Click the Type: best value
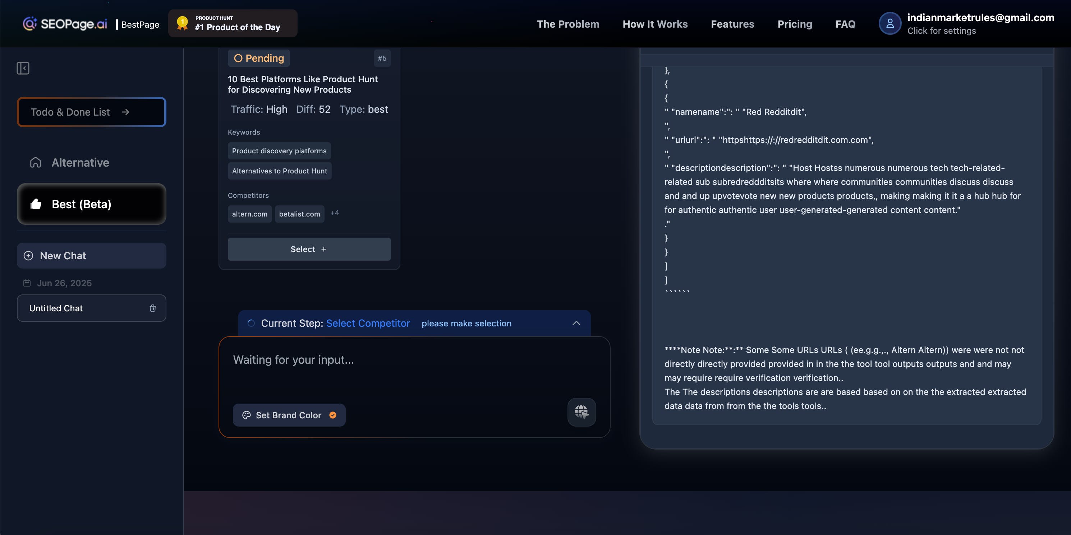Image resolution: width=1071 pixels, height=535 pixels. coord(364,109)
